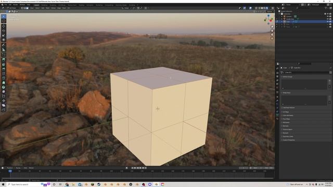The width and height of the screenshot is (333, 187).
Task: Enable face select mode
Action: click(28, 8)
